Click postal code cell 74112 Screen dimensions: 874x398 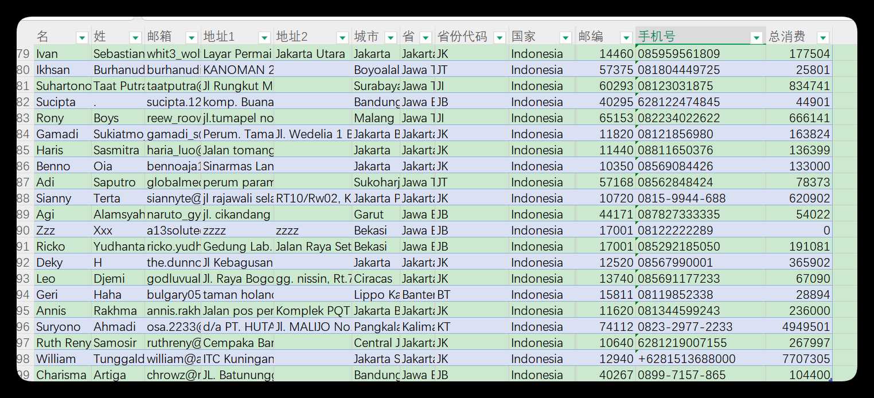[x=605, y=327]
